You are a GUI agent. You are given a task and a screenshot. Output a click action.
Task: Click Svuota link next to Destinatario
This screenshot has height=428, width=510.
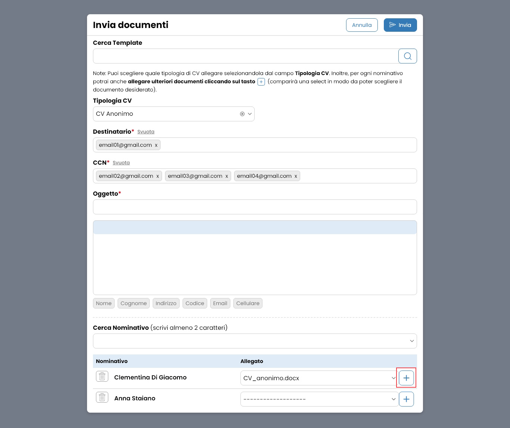pos(146,132)
